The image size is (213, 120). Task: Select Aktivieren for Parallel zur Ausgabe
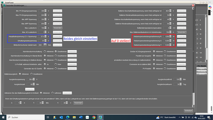154,56
